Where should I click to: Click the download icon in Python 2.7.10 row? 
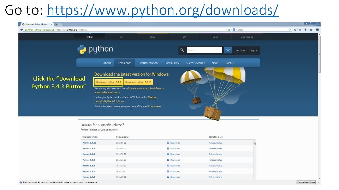pyautogui.click(x=168, y=142)
